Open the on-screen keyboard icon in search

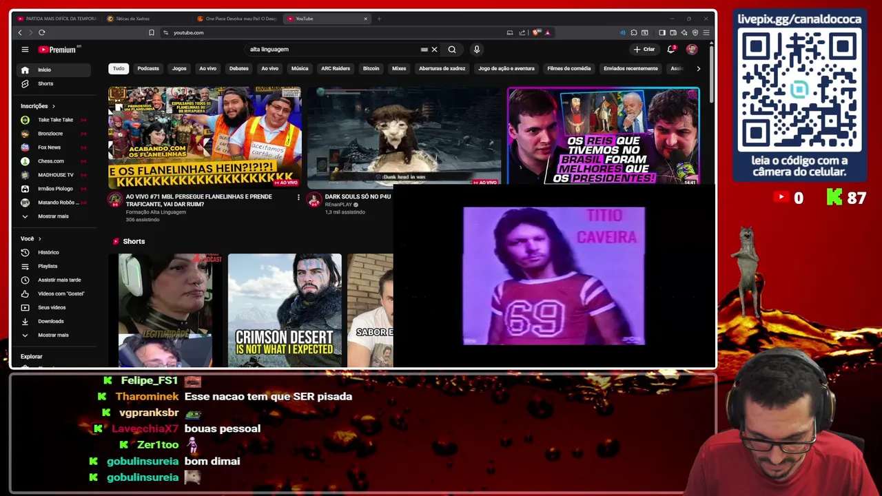(424, 50)
